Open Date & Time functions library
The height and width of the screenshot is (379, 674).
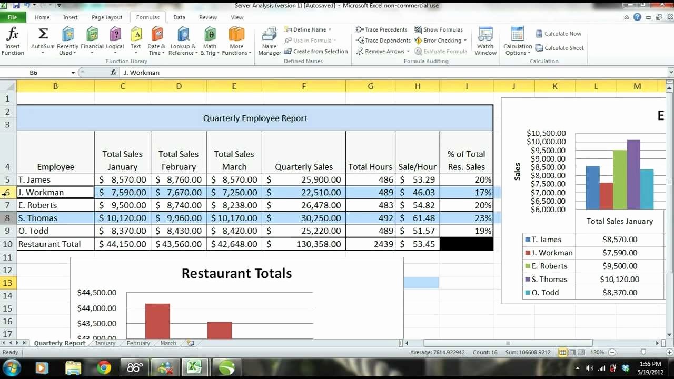click(156, 41)
